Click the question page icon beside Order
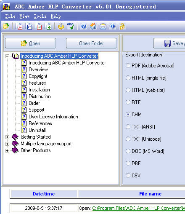The image size is (185, 214). (x=24, y=103)
